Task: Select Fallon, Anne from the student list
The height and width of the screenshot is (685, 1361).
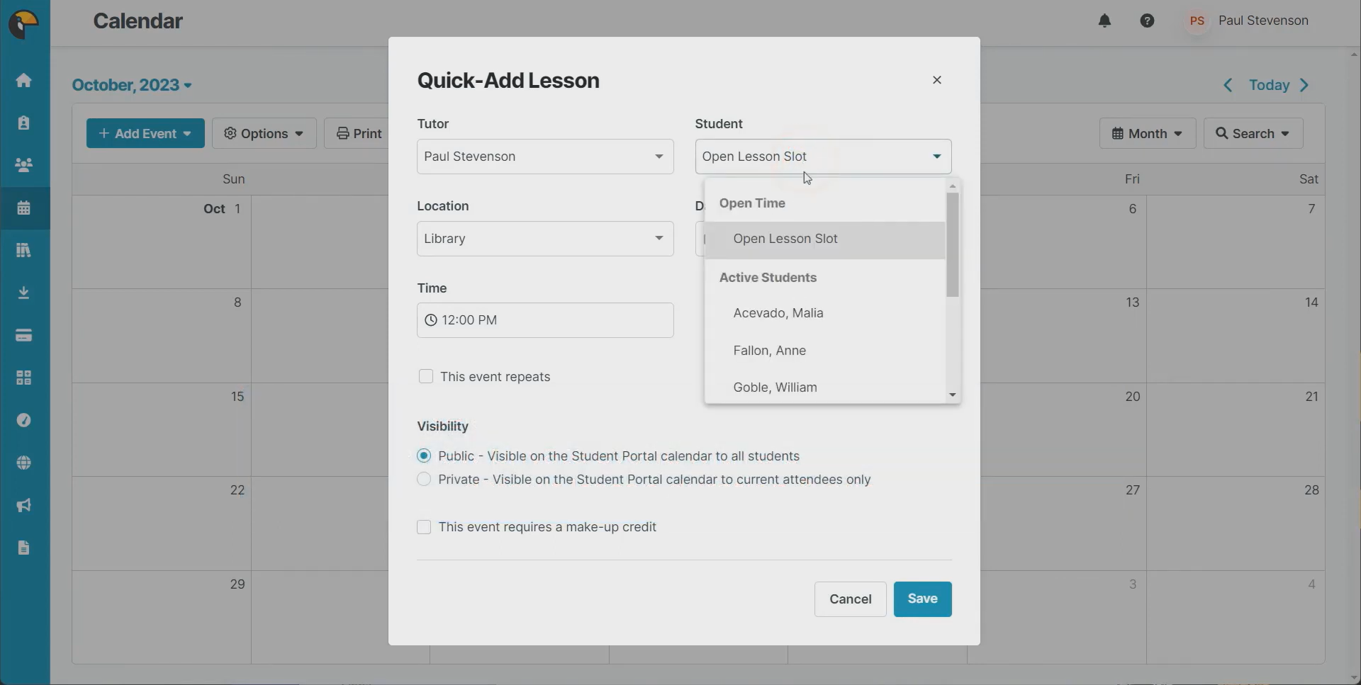Action: click(x=770, y=351)
